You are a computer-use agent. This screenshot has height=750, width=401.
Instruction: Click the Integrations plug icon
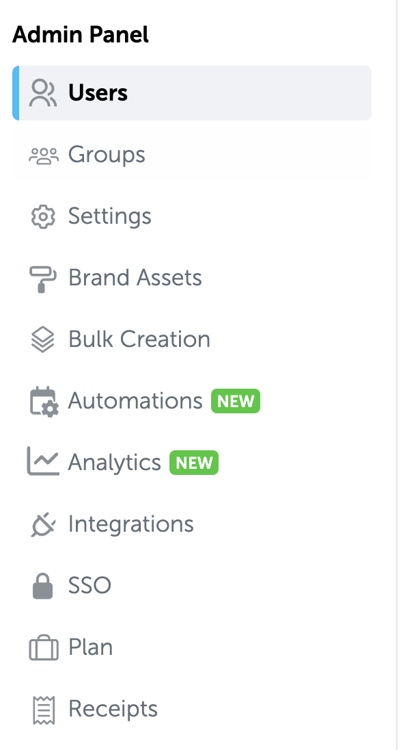[x=43, y=525]
